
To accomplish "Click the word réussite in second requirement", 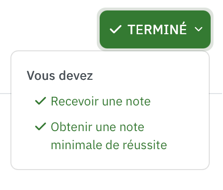I will [x=145, y=145].
